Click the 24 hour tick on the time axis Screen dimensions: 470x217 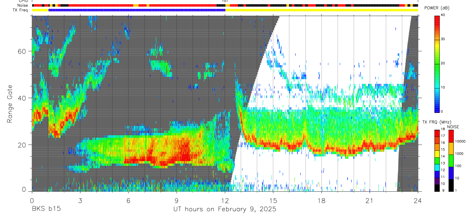tap(418, 201)
